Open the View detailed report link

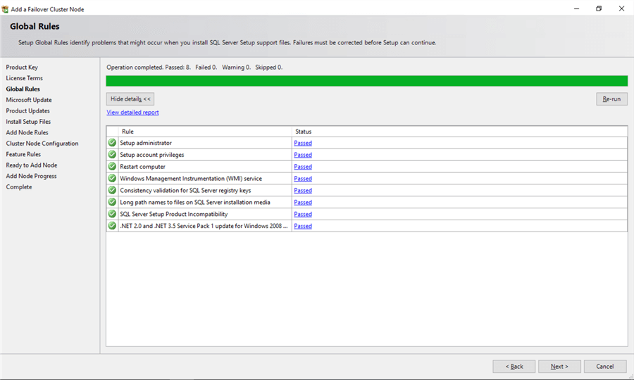[x=132, y=113]
